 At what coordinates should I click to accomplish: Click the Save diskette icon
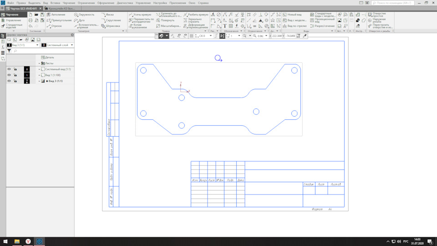coord(42,15)
